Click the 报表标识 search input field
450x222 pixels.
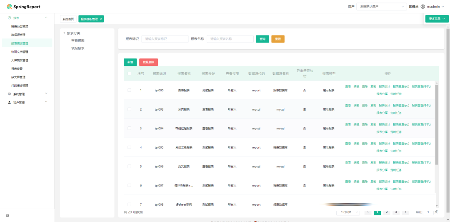165,39
